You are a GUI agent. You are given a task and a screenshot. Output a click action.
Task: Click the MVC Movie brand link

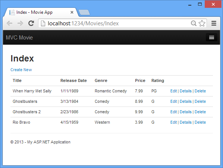tap(19, 38)
